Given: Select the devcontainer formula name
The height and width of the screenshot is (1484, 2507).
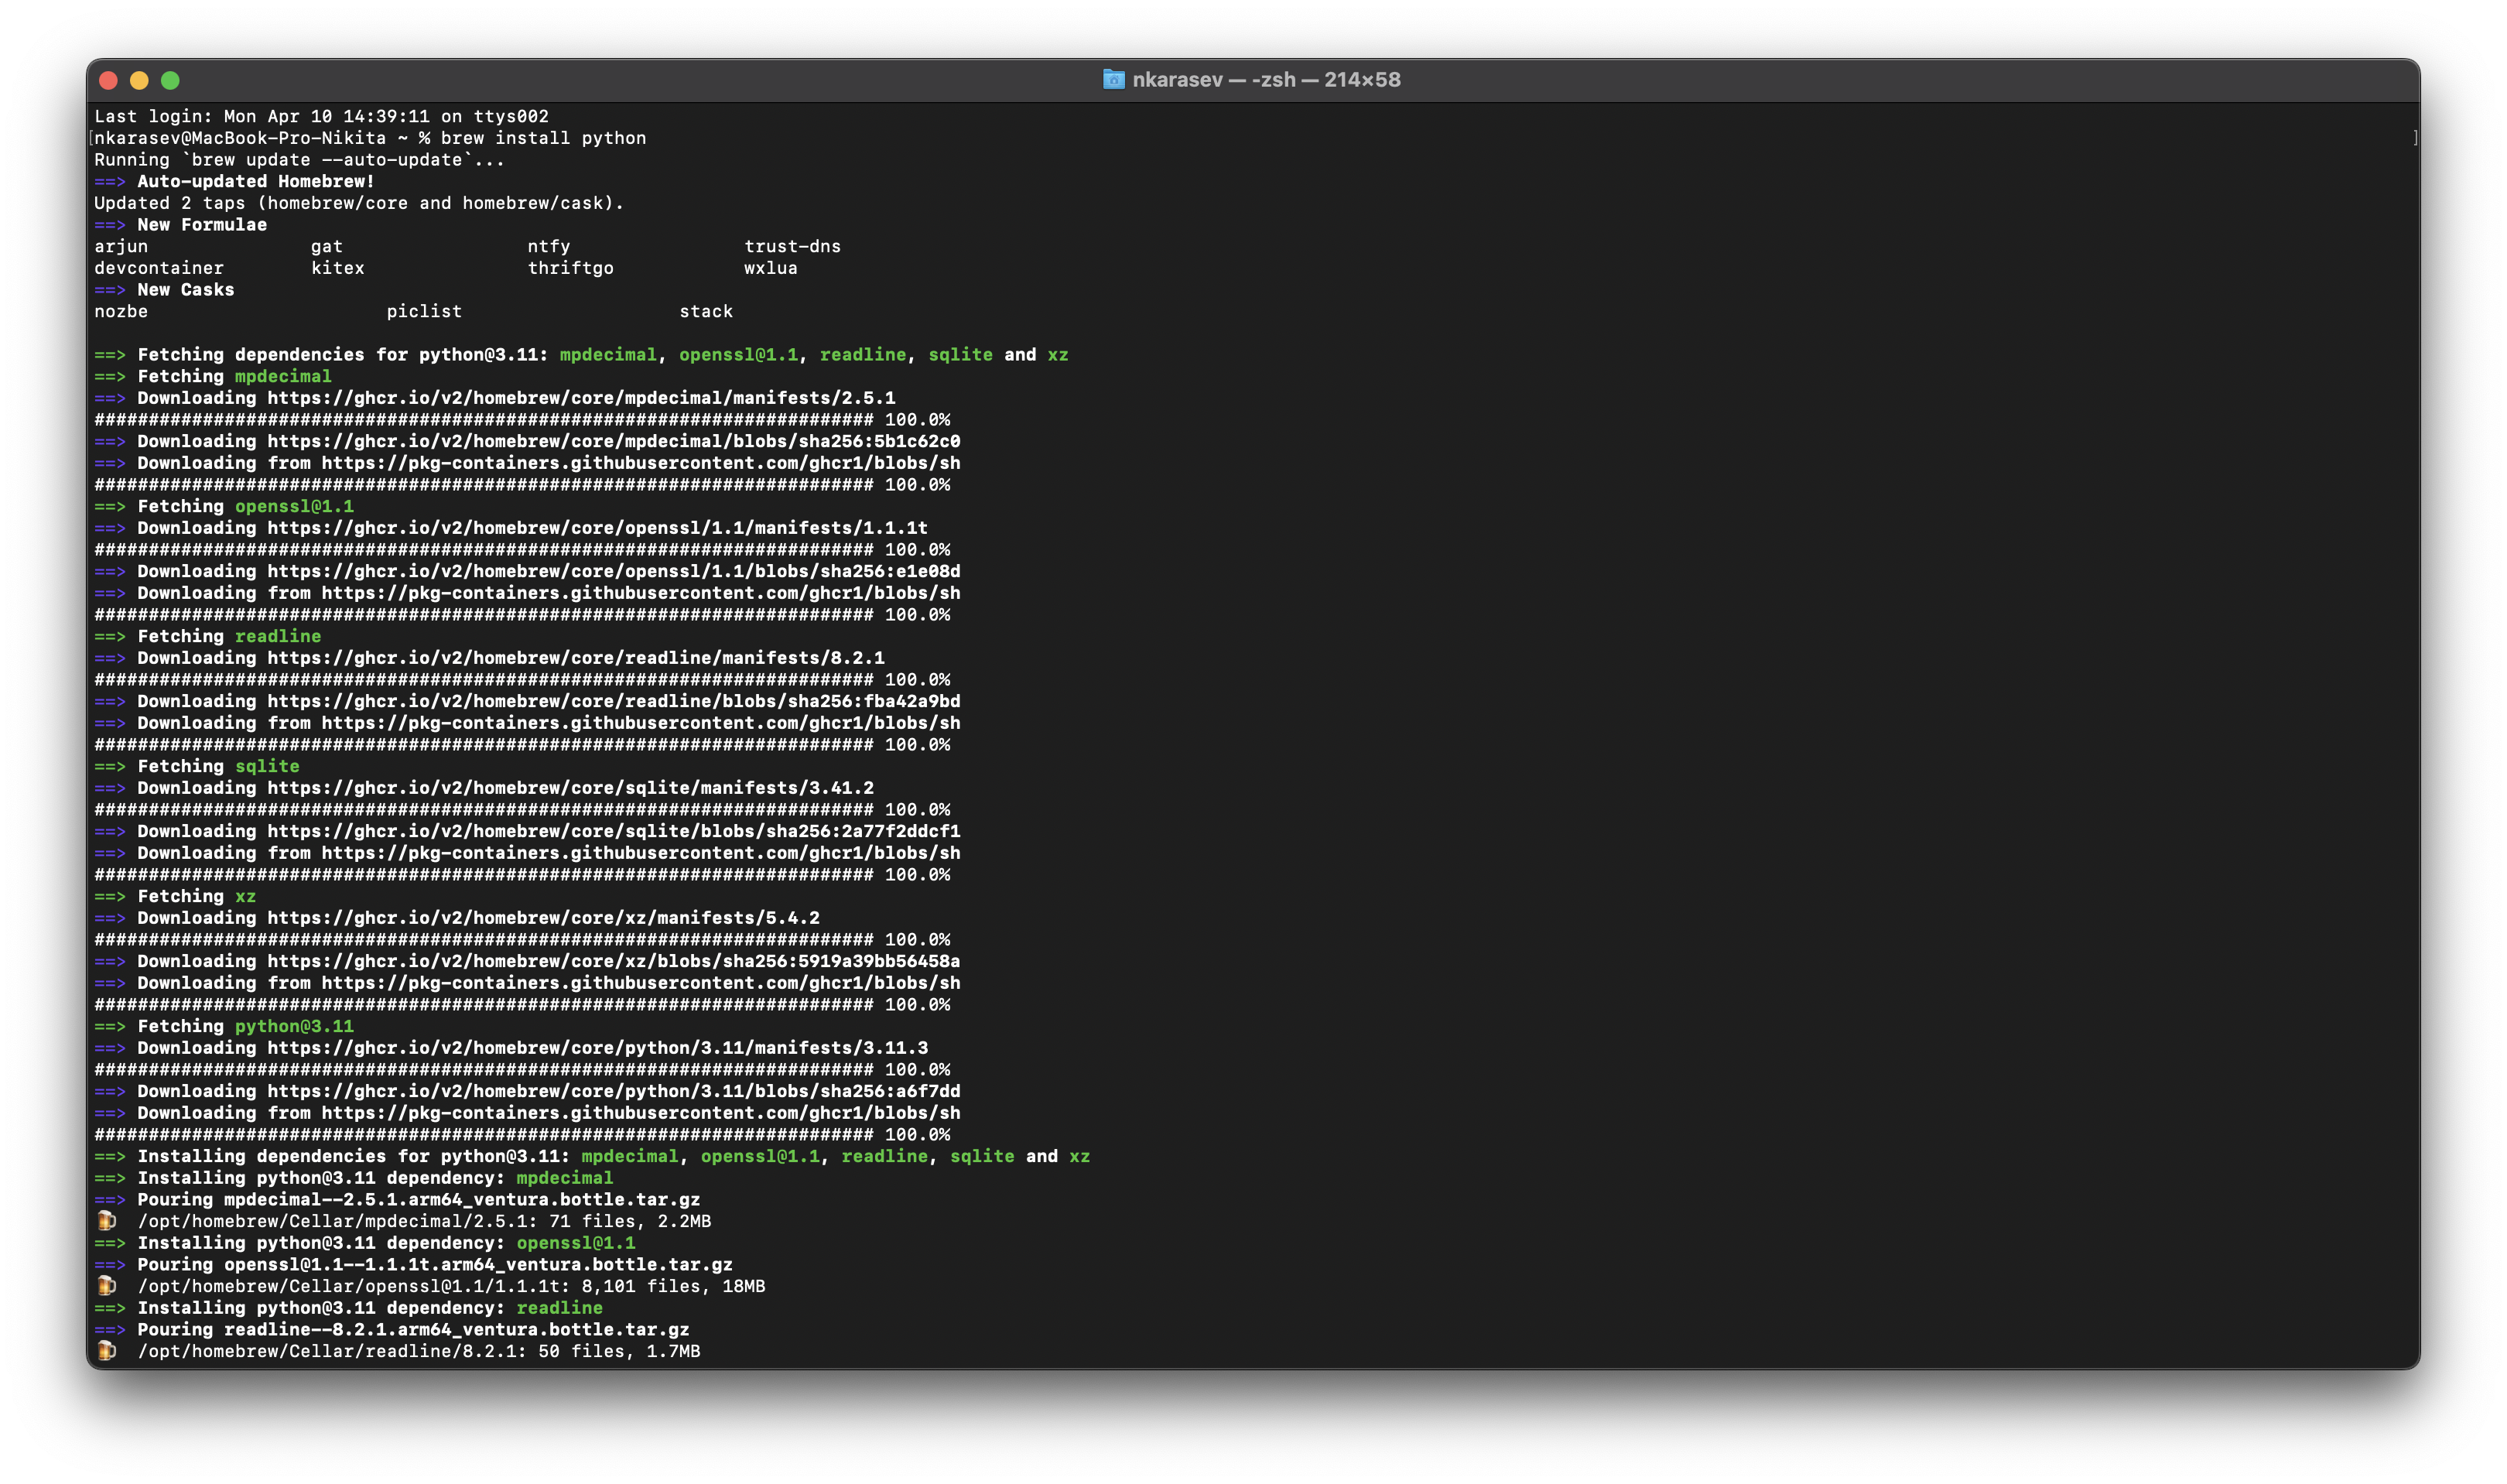Looking at the screenshot, I should click(159, 268).
